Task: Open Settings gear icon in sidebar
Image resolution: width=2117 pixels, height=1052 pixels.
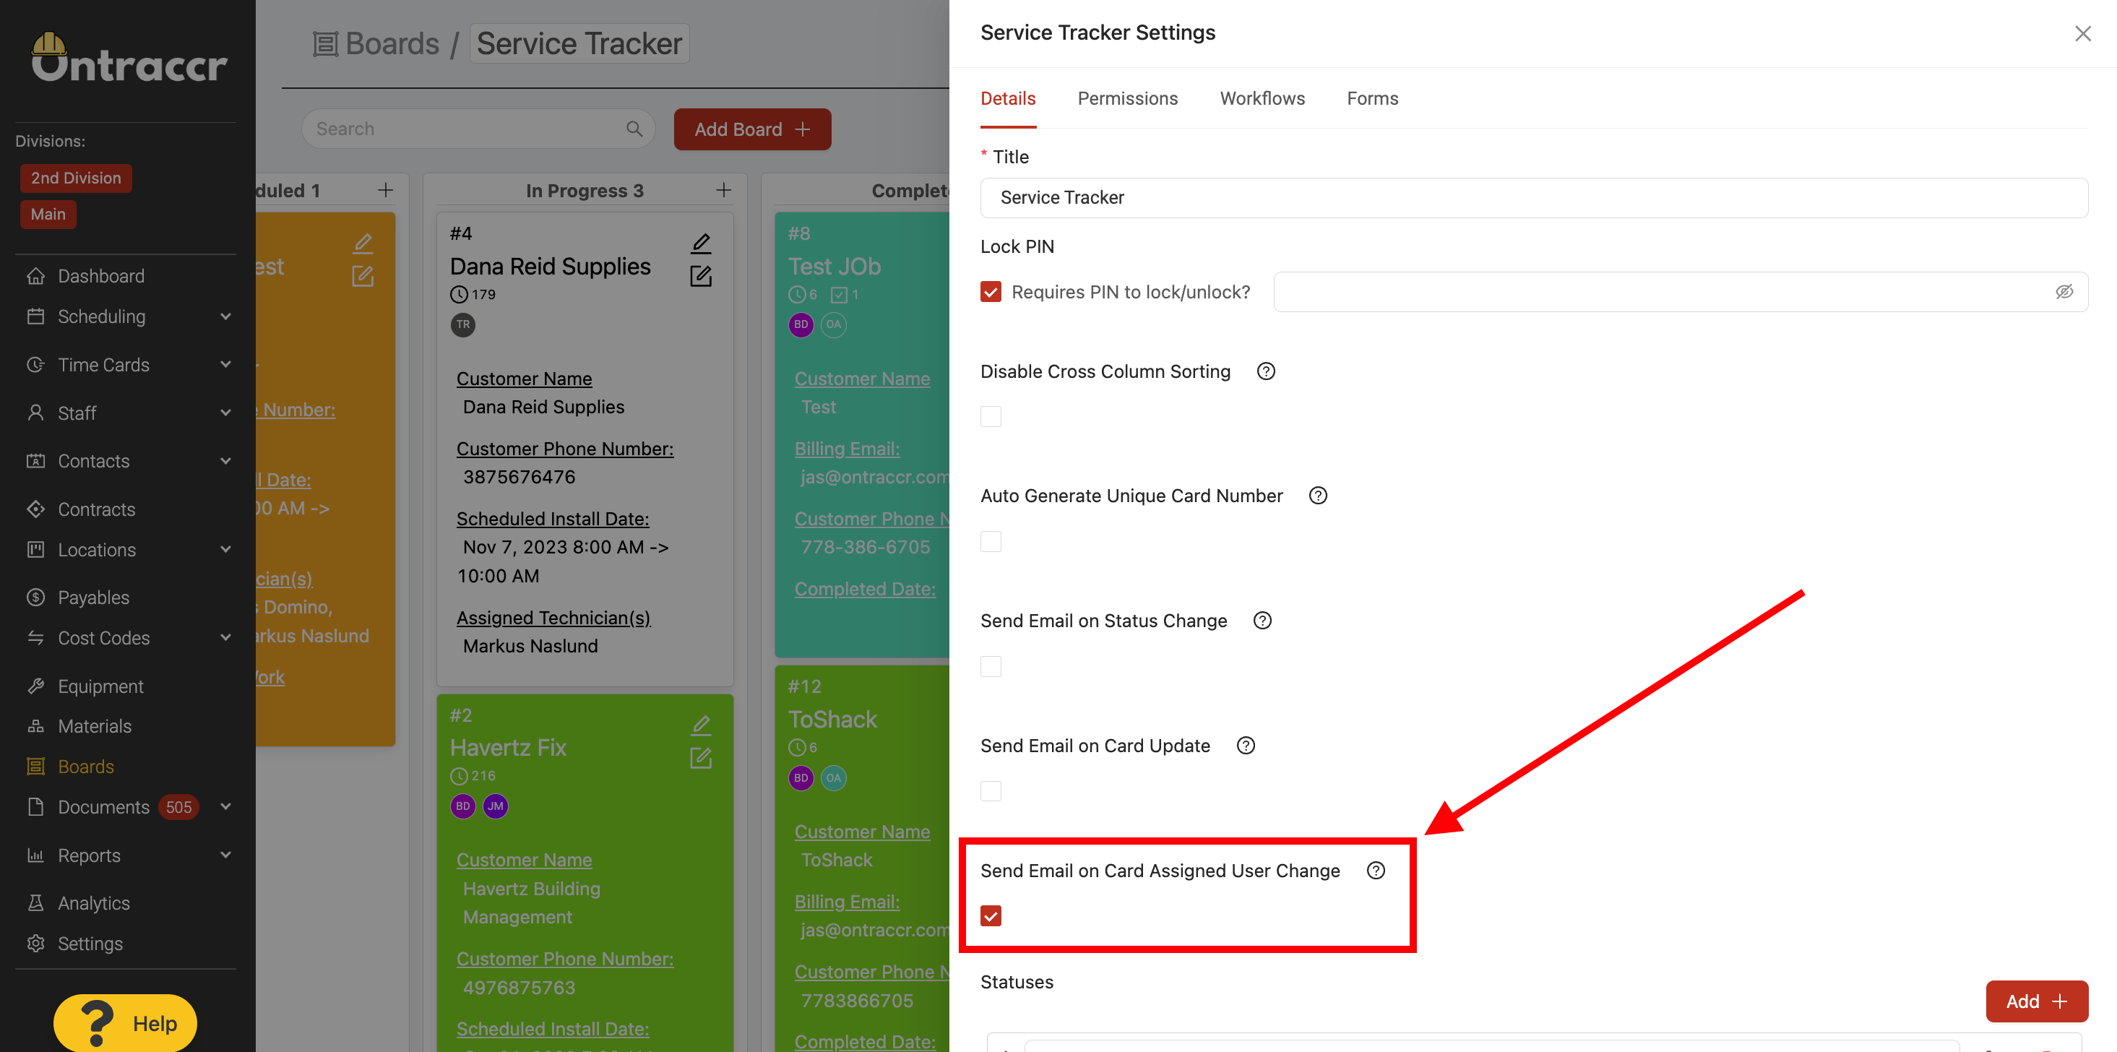Action: point(35,944)
